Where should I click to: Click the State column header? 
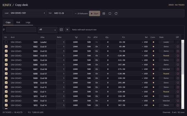(x=161, y=37)
